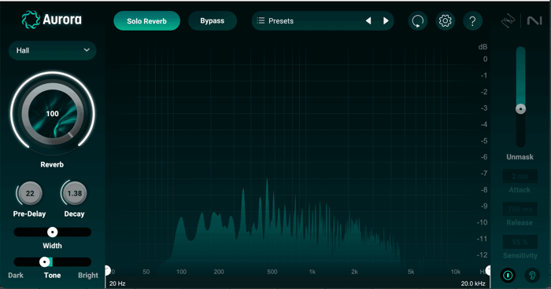Click the Release value field
Screen dimensions: 551x289
pyautogui.click(x=520, y=209)
